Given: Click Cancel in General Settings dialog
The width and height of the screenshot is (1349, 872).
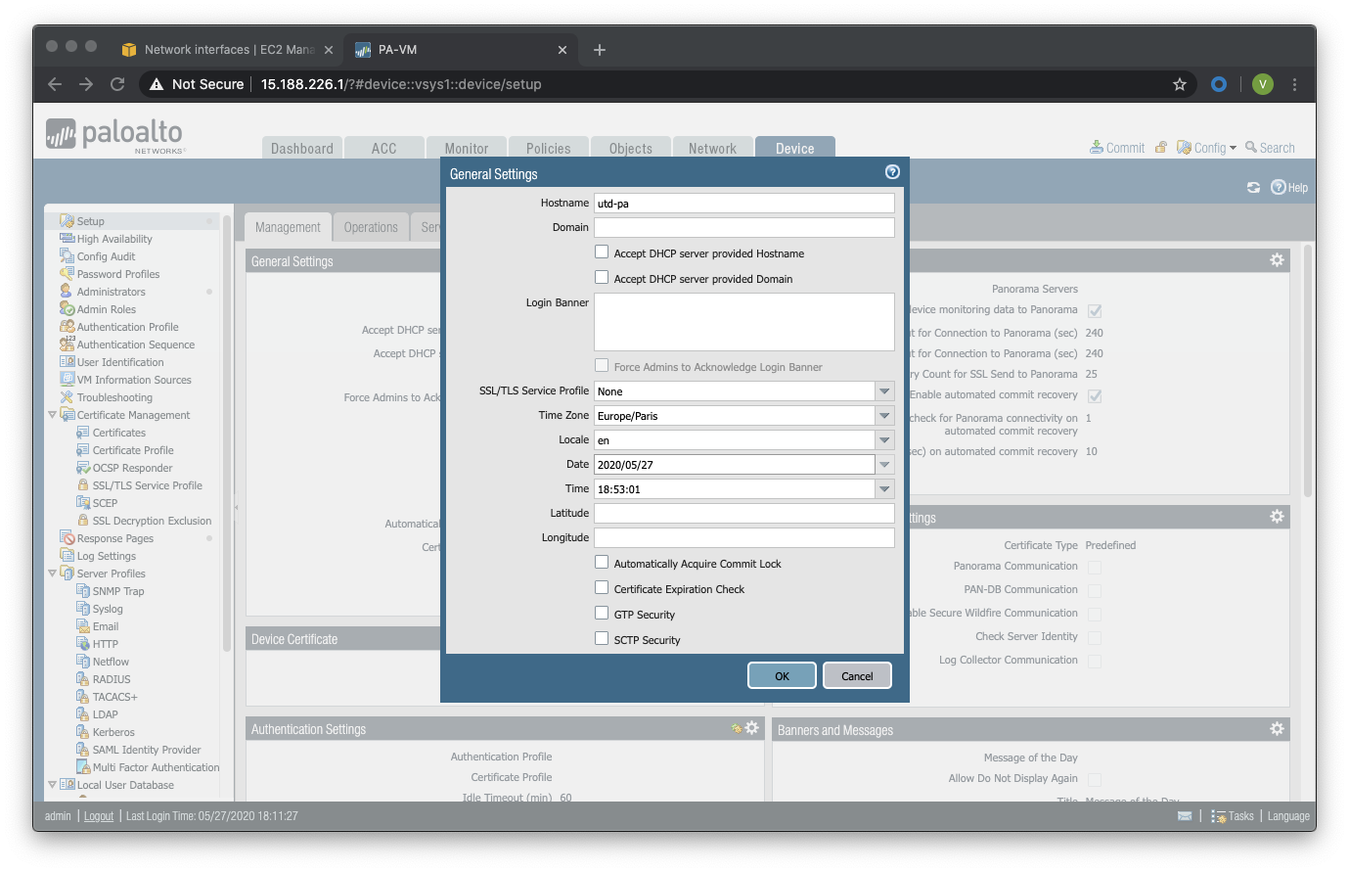Looking at the screenshot, I should (x=857, y=675).
